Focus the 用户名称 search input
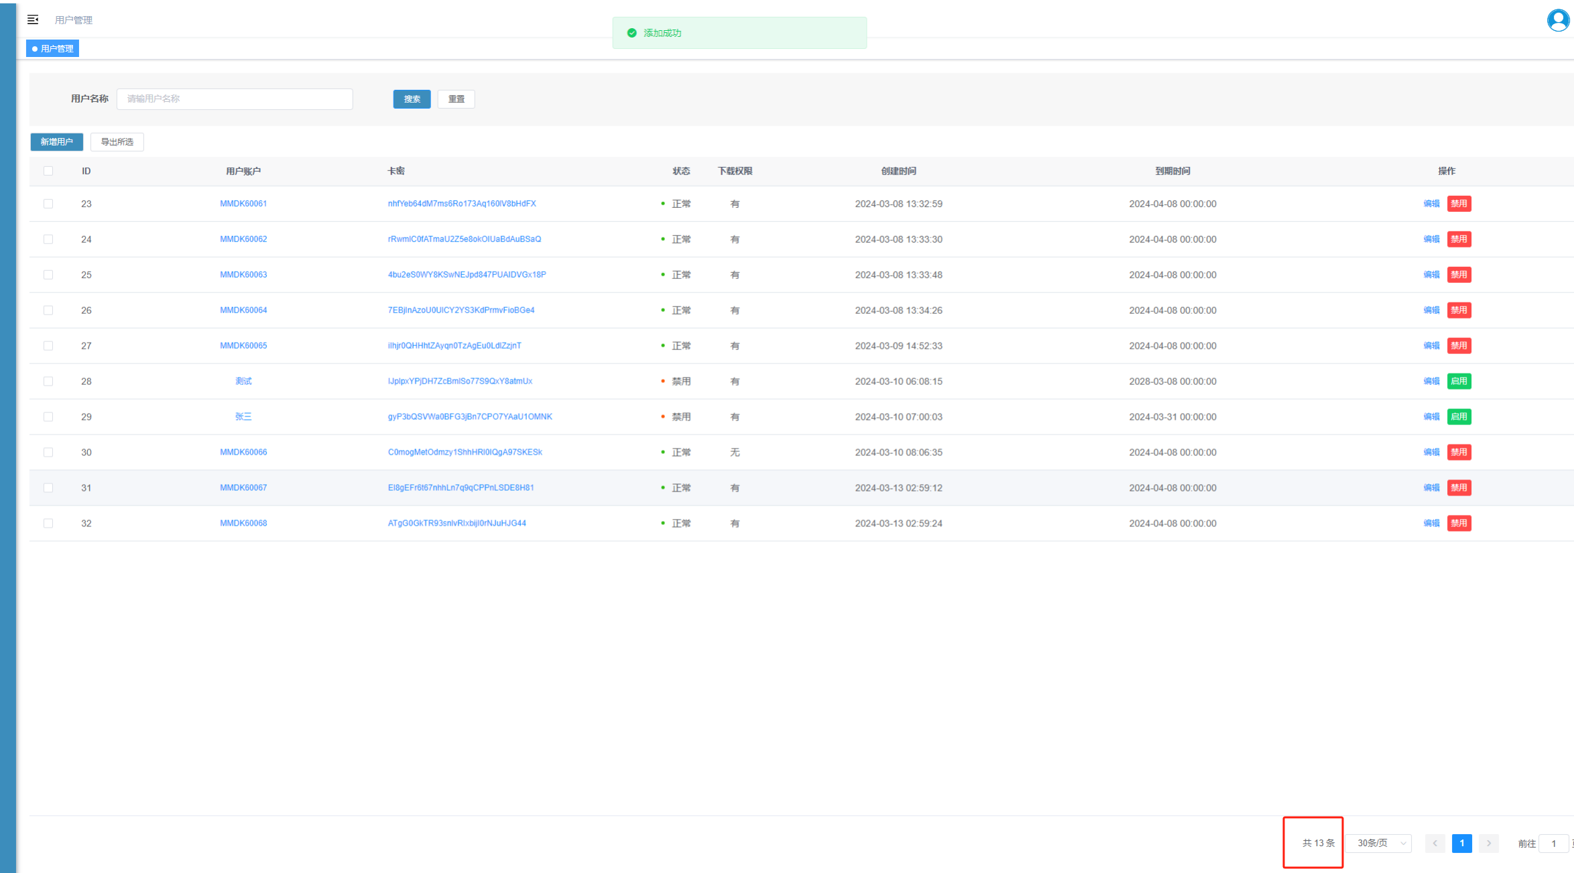Viewport: 1574px width, 873px height. point(235,99)
